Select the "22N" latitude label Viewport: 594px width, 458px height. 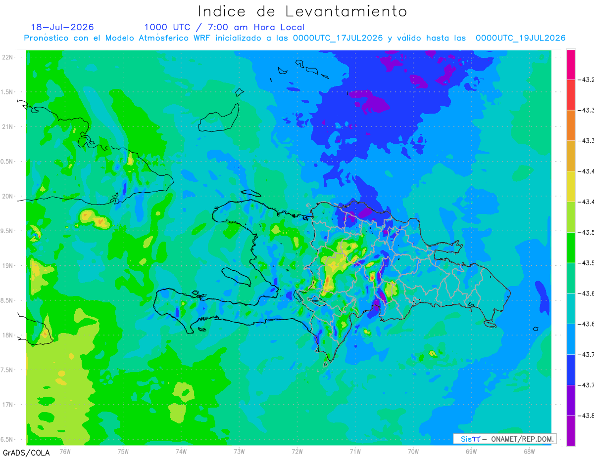[x=8, y=57]
